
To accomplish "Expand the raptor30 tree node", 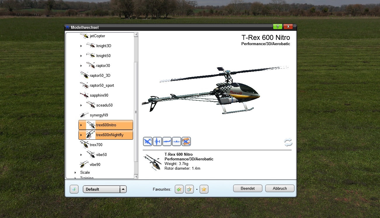I will [x=81, y=66].
